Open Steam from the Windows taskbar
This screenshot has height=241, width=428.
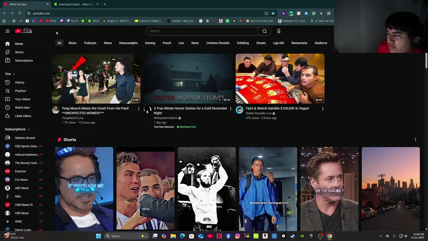(x=293, y=236)
